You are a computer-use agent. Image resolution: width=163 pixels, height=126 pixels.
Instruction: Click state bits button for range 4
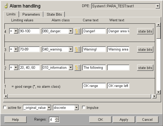click(145, 31)
